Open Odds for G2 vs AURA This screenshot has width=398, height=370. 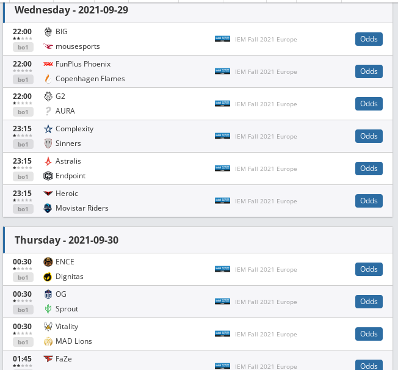click(x=369, y=104)
